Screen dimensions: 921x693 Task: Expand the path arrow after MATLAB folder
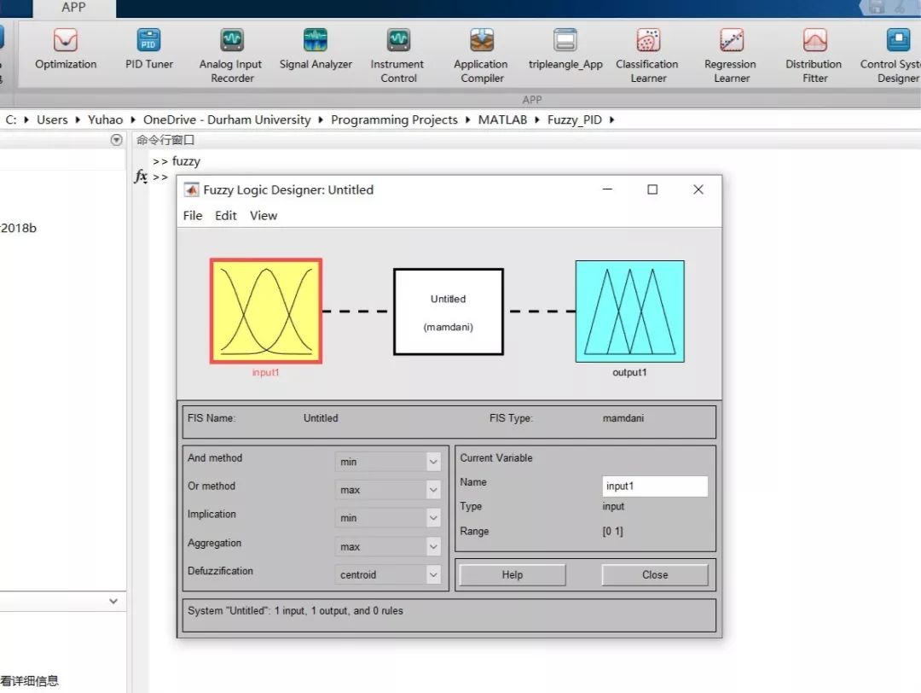tap(537, 119)
